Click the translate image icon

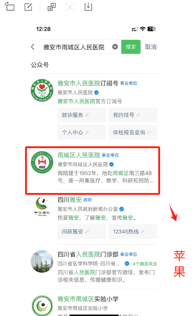coord(51,7)
